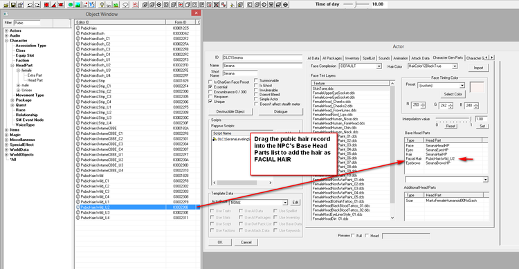Image resolution: width=519 pixels, height=269 pixels.
Task: Click the red triangle toolbar icon
Action: tap(53, 5)
